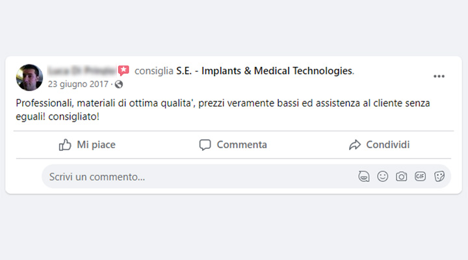468x260 pixels.
Task: Click the globe public audience icon
Action: coord(119,84)
